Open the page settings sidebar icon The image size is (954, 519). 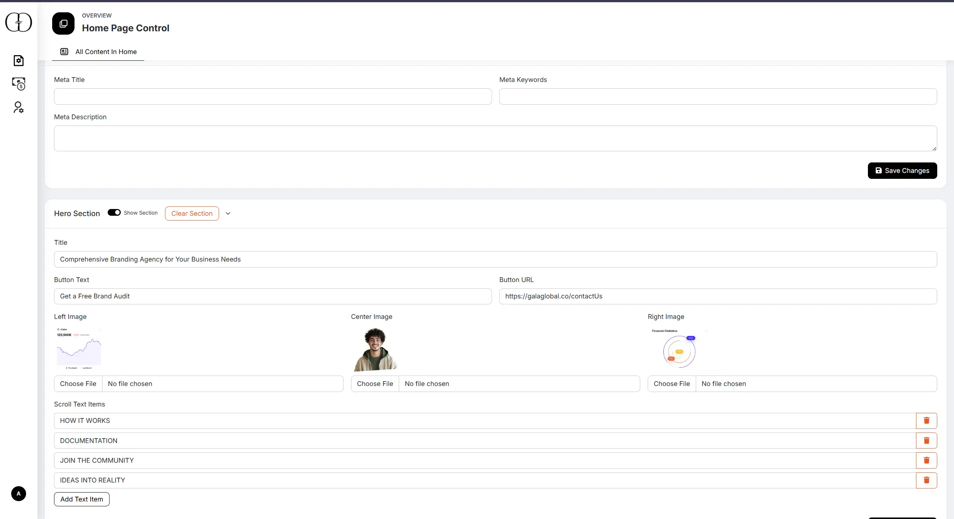click(x=19, y=60)
